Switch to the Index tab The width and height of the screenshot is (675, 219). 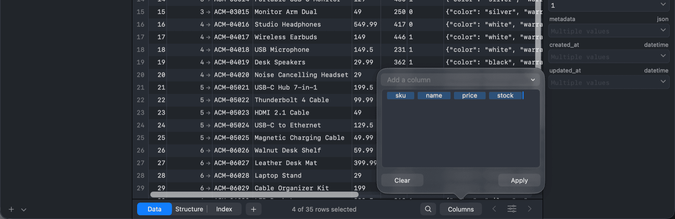224,209
